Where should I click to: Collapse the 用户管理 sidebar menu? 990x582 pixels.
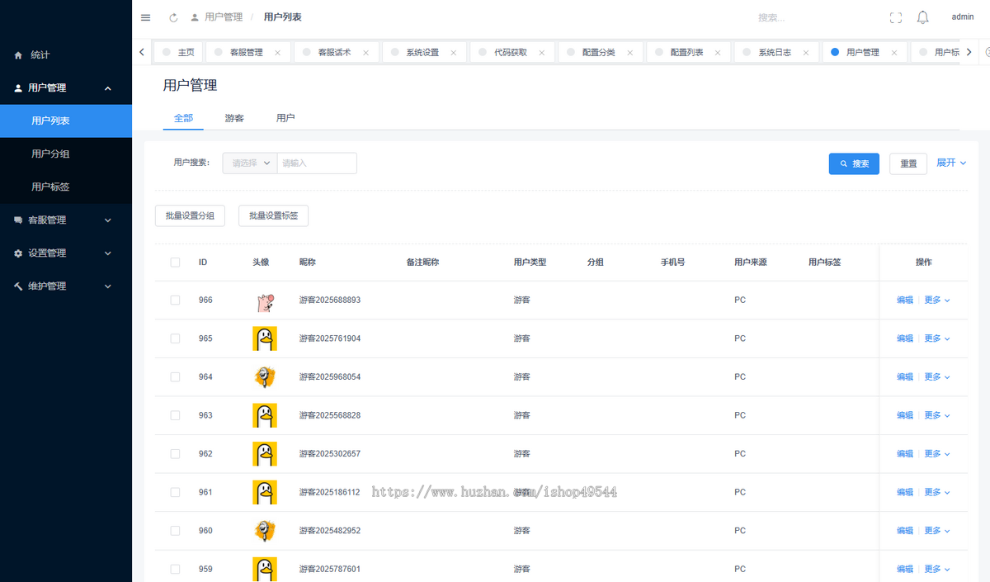point(108,88)
